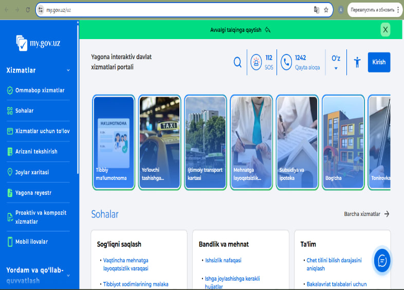The width and height of the screenshot is (404, 290).
Task: Open the chat support bubble
Action: (382, 261)
